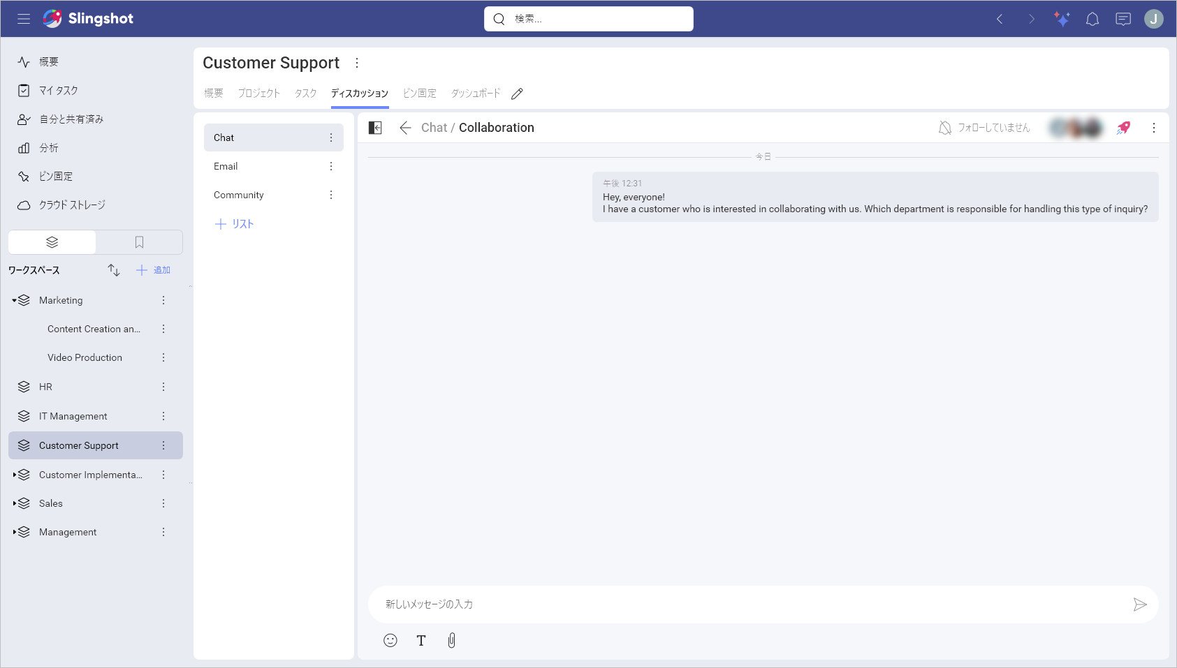This screenshot has width=1177, height=668.
Task: Add a new workspace with 追加
Action: coord(153,270)
